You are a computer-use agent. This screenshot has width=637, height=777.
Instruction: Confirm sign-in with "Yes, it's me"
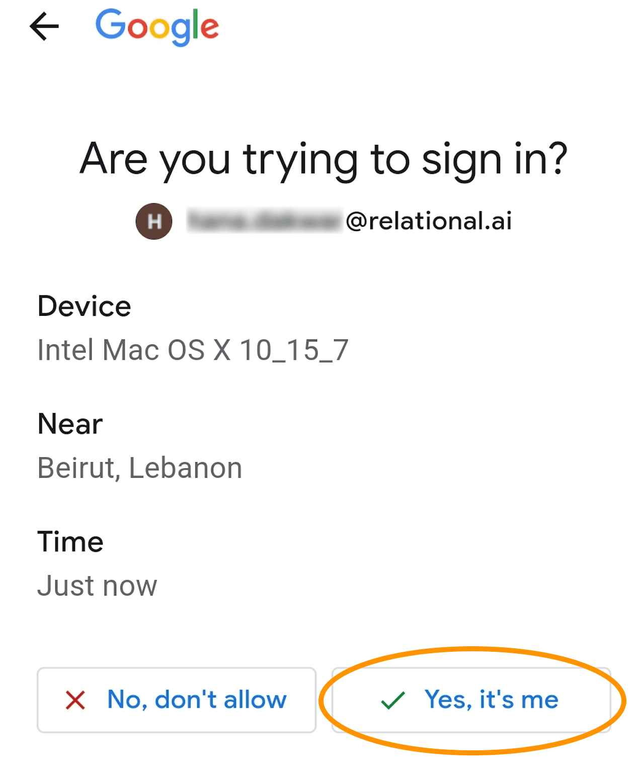[x=471, y=700]
